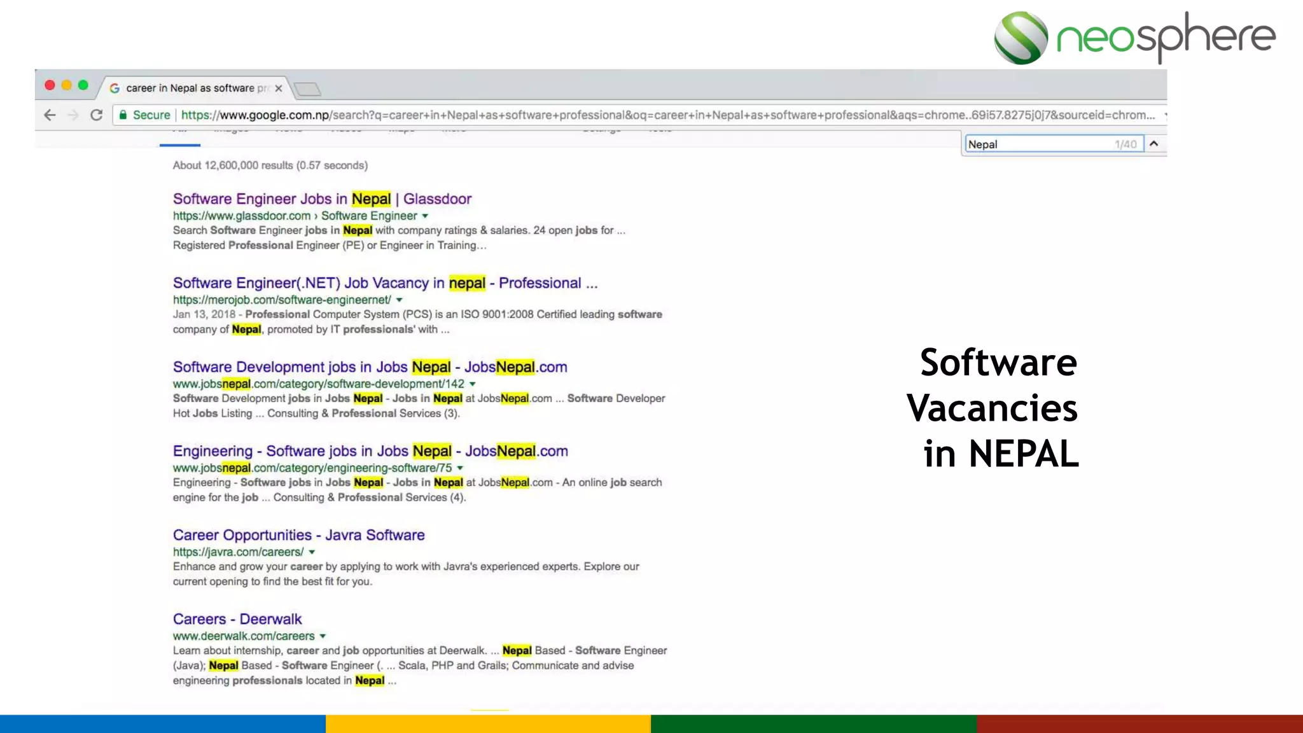Image resolution: width=1303 pixels, height=733 pixels.
Task: Open Software Engineer Jobs in Nepal Glassdoor link
Action: click(x=322, y=199)
